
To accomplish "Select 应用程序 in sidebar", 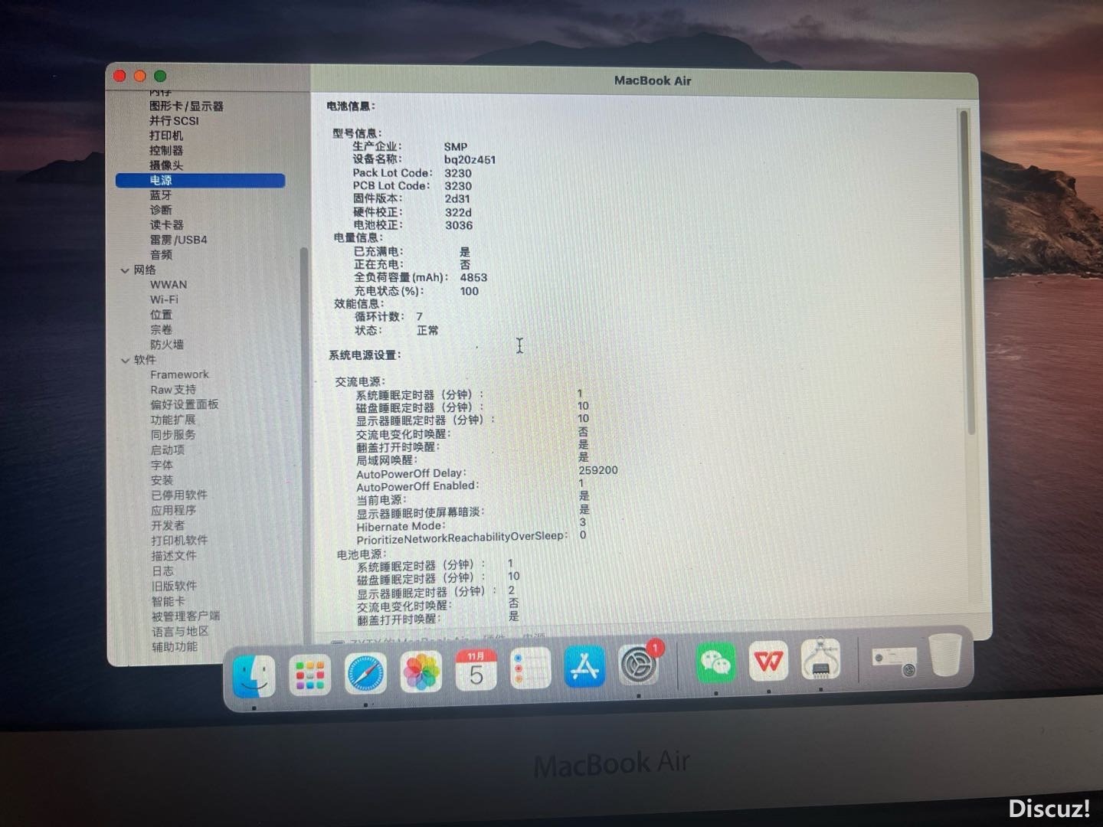I will point(174,510).
